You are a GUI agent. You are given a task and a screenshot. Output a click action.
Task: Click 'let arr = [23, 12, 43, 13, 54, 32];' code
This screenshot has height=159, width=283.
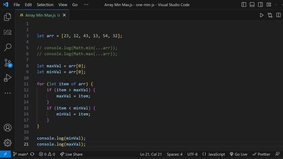point(80,36)
